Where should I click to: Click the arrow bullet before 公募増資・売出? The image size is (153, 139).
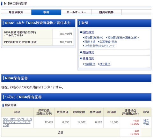[98, 42]
